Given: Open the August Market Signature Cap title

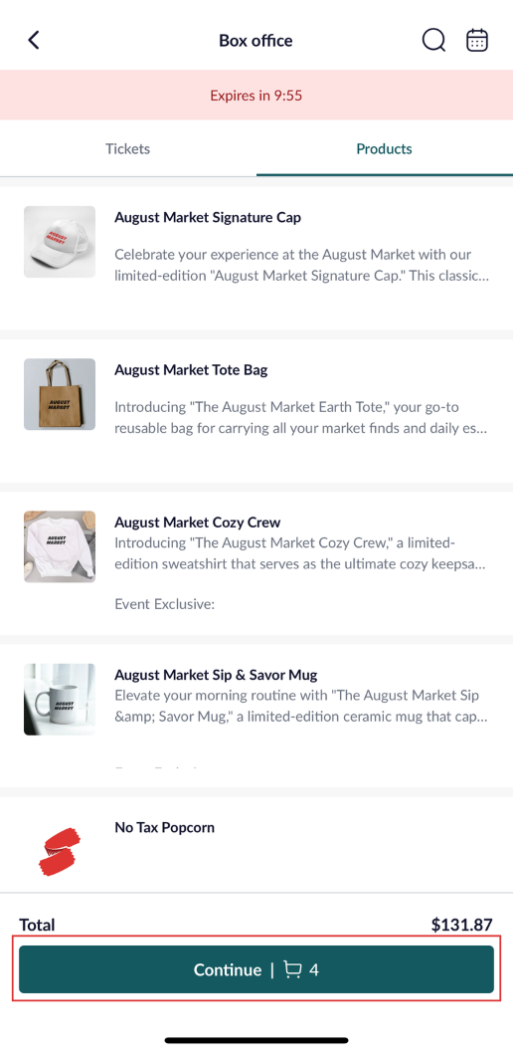Looking at the screenshot, I should coord(208,217).
